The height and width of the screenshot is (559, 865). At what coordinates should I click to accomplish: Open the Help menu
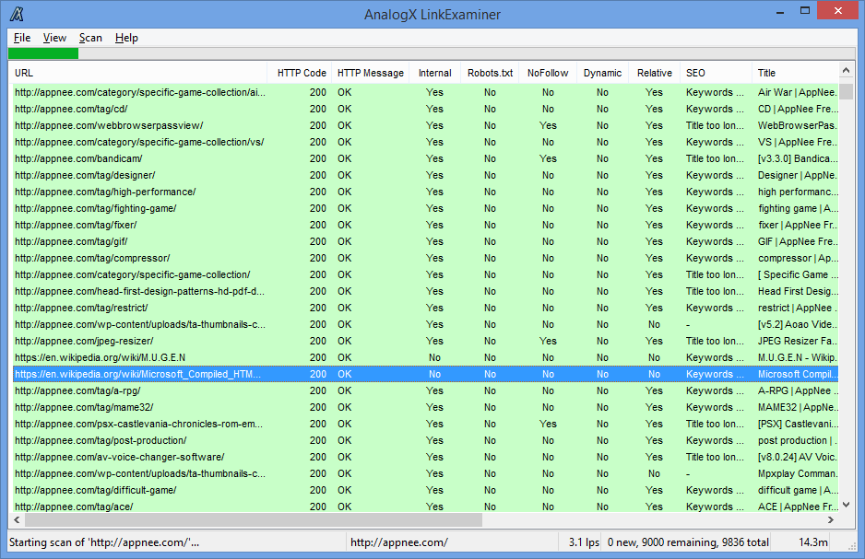pyautogui.click(x=126, y=38)
